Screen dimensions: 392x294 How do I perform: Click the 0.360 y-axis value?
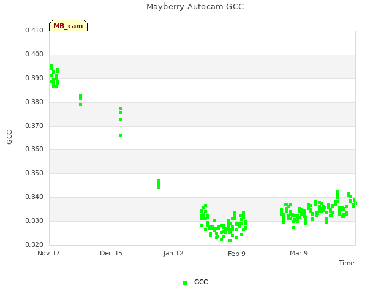point(34,149)
